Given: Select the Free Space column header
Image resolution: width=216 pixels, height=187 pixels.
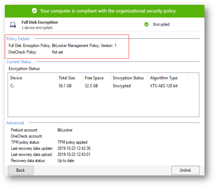Looking at the screenshot, I should 94,78.
